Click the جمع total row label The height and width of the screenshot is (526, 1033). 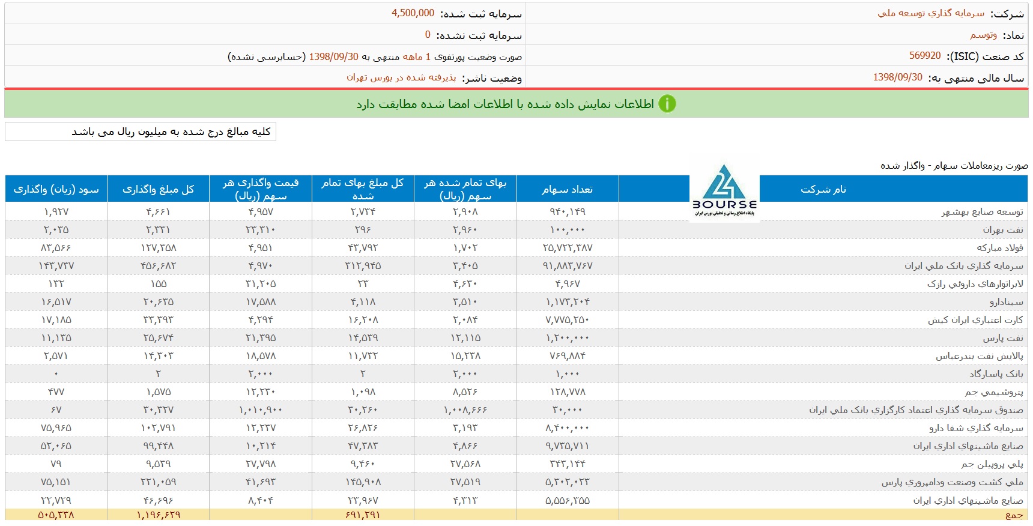pyautogui.click(x=1014, y=515)
